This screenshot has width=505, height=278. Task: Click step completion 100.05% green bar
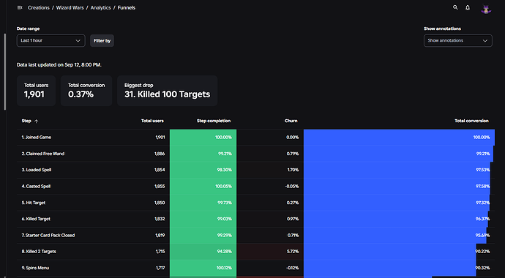203,187
